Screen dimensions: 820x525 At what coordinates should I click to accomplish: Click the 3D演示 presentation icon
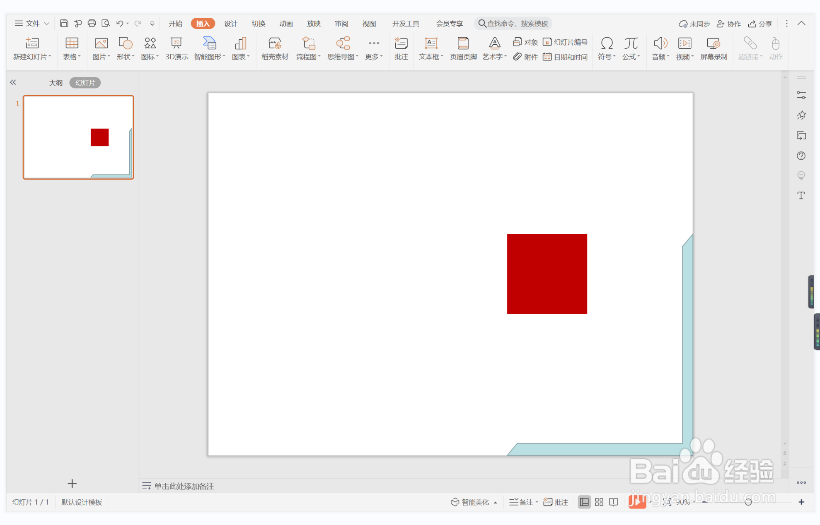(177, 48)
